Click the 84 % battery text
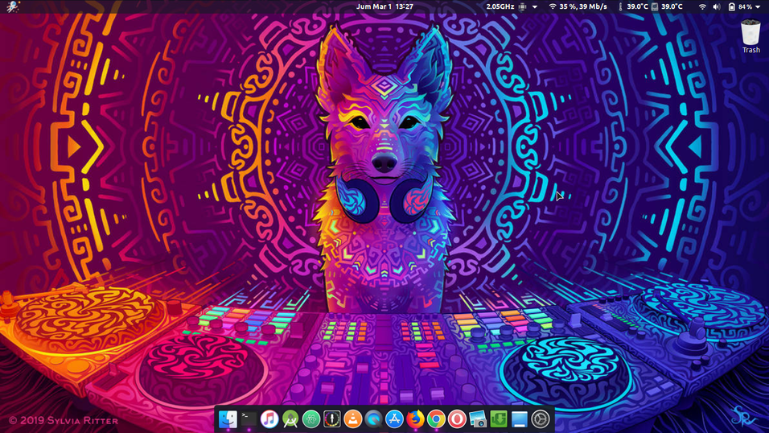769x433 pixels. 746,7
